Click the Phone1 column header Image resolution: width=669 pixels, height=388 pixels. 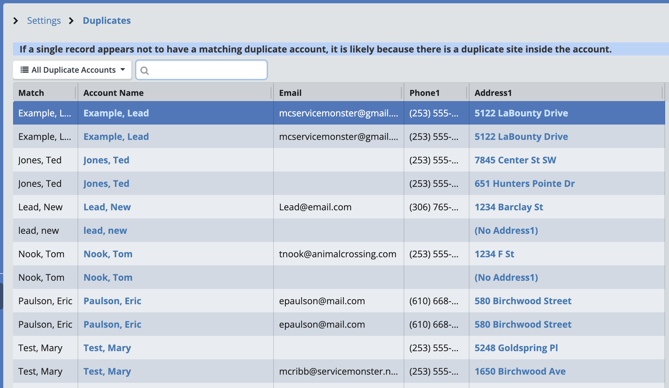click(424, 93)
